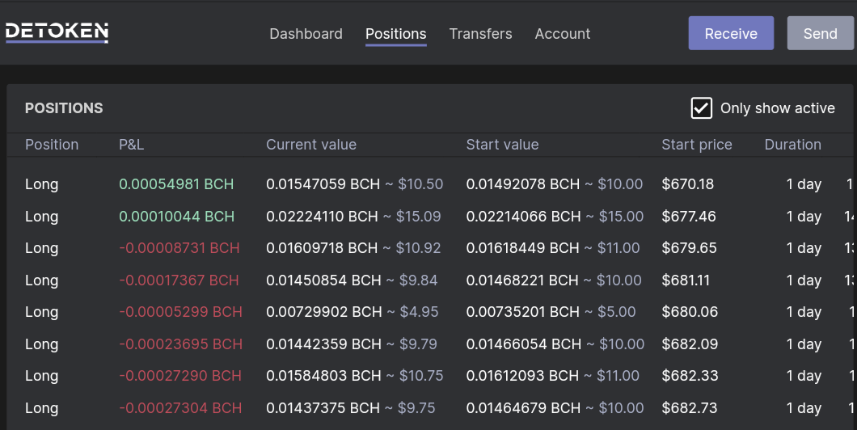Click start value 0.02214066 BCH

tap(524, 217)
